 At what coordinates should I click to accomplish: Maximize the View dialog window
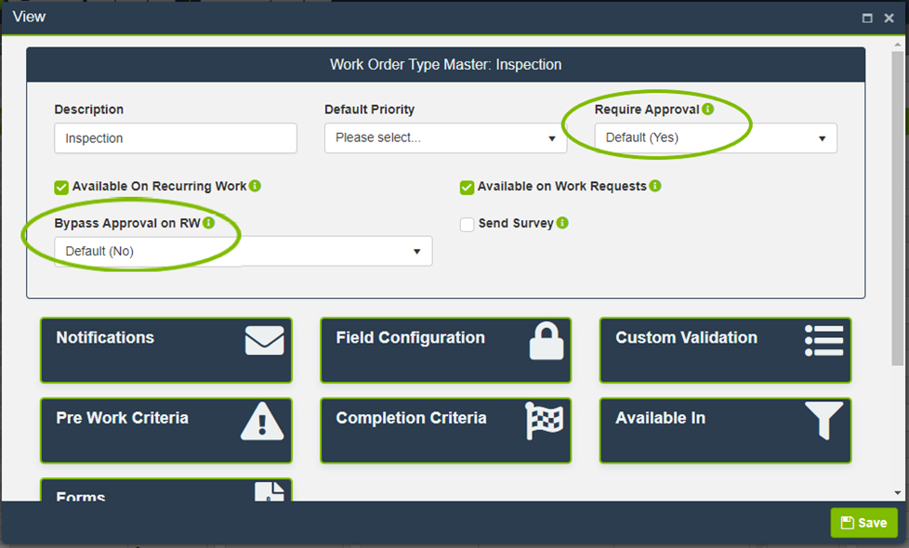(867, 18)
